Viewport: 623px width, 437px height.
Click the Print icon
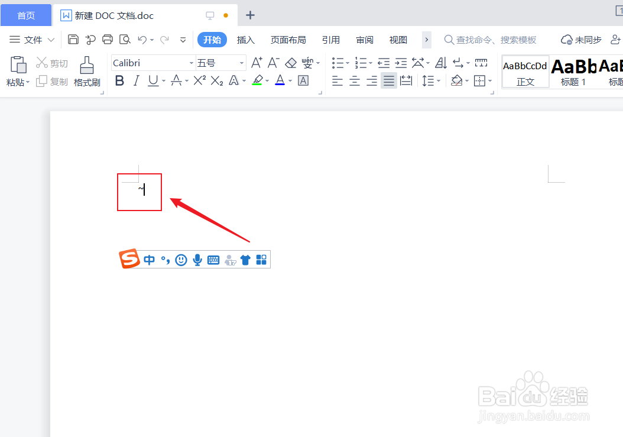tap(107, 40)
